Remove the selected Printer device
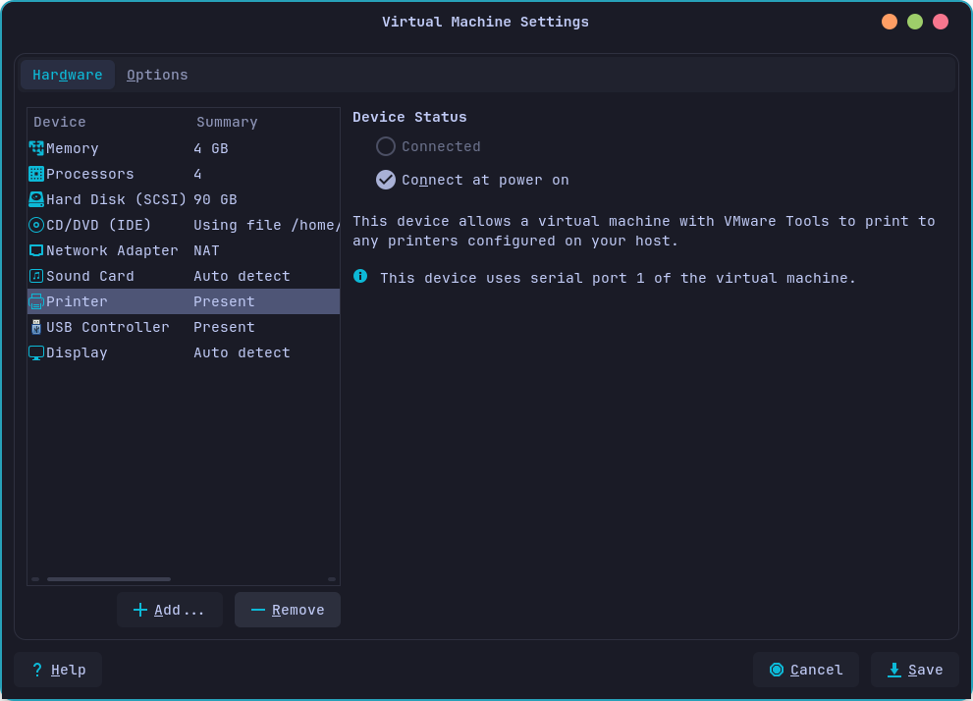The height and width of the screenshot is (701, 973). point(287,610)
